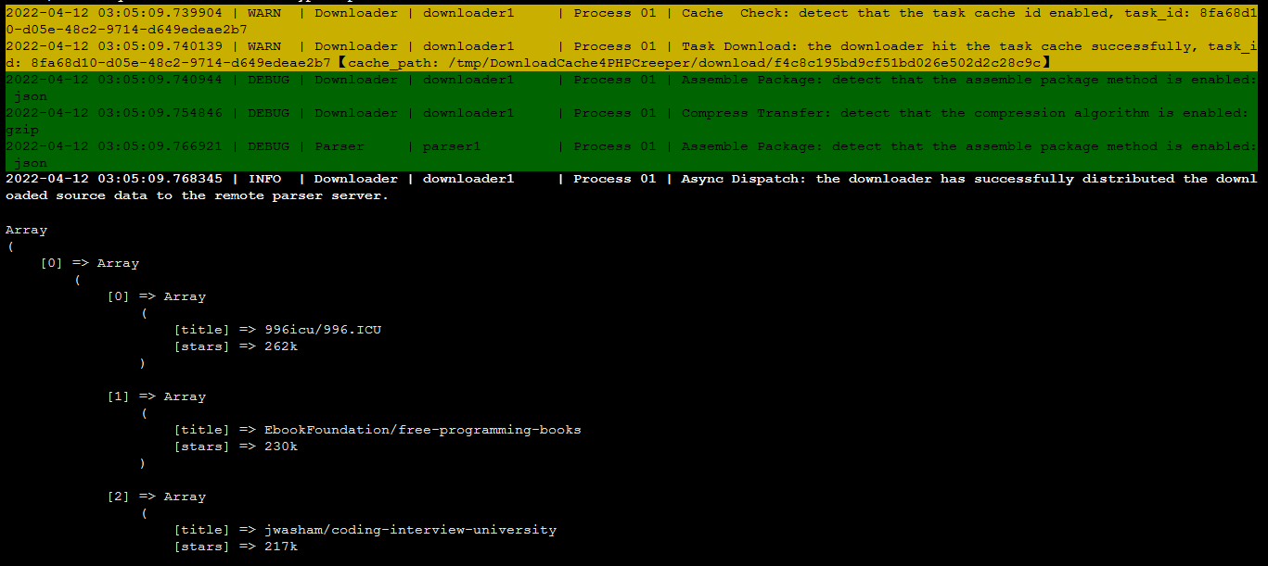Click the "[1] => Array" line
1268x566 pixels.
tap(157, 396)
